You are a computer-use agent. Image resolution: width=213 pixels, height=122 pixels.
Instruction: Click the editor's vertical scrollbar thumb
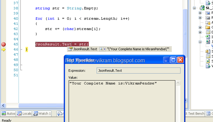(185, 33)
